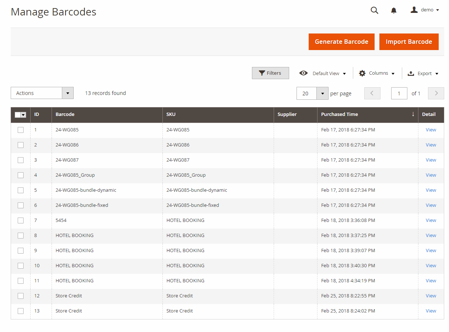Viewport: 449px width, 332px height.
Task: Open the Filters button
Action: pos(270,73)
